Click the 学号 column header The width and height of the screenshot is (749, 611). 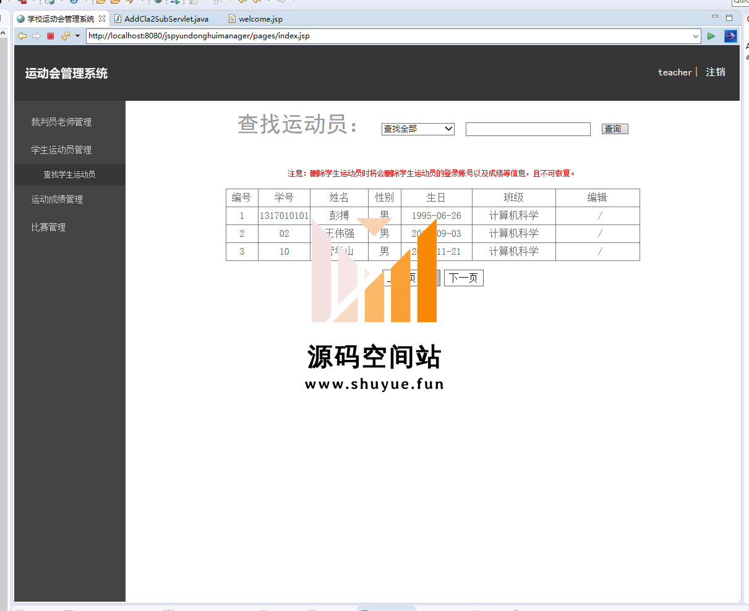[x=285, y=197]
